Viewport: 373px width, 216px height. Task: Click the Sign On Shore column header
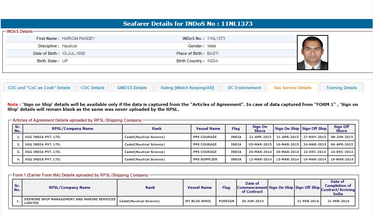260,129
